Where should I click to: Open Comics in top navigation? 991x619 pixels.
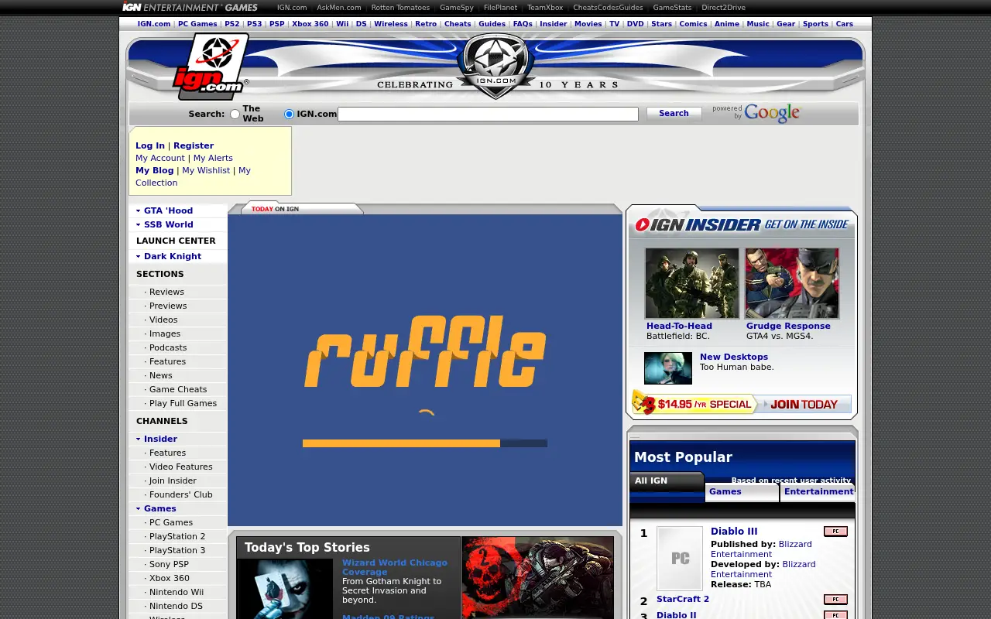tap(693, 24)
